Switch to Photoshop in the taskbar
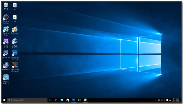The image size is (183, 104). tap(73, 100)
